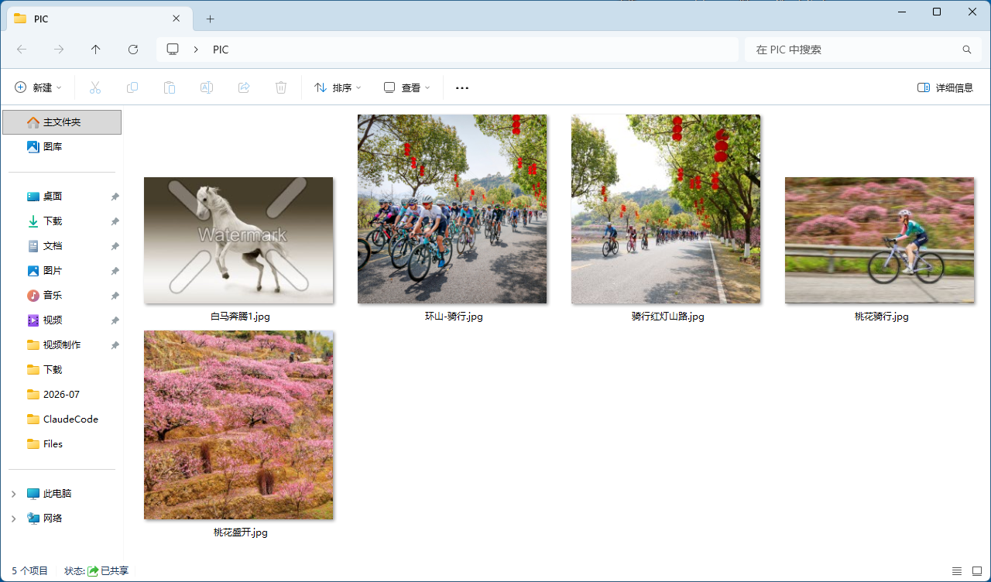Open the See more ellipsis menu
Screen dimensions: 991x582
pos(462,88)
